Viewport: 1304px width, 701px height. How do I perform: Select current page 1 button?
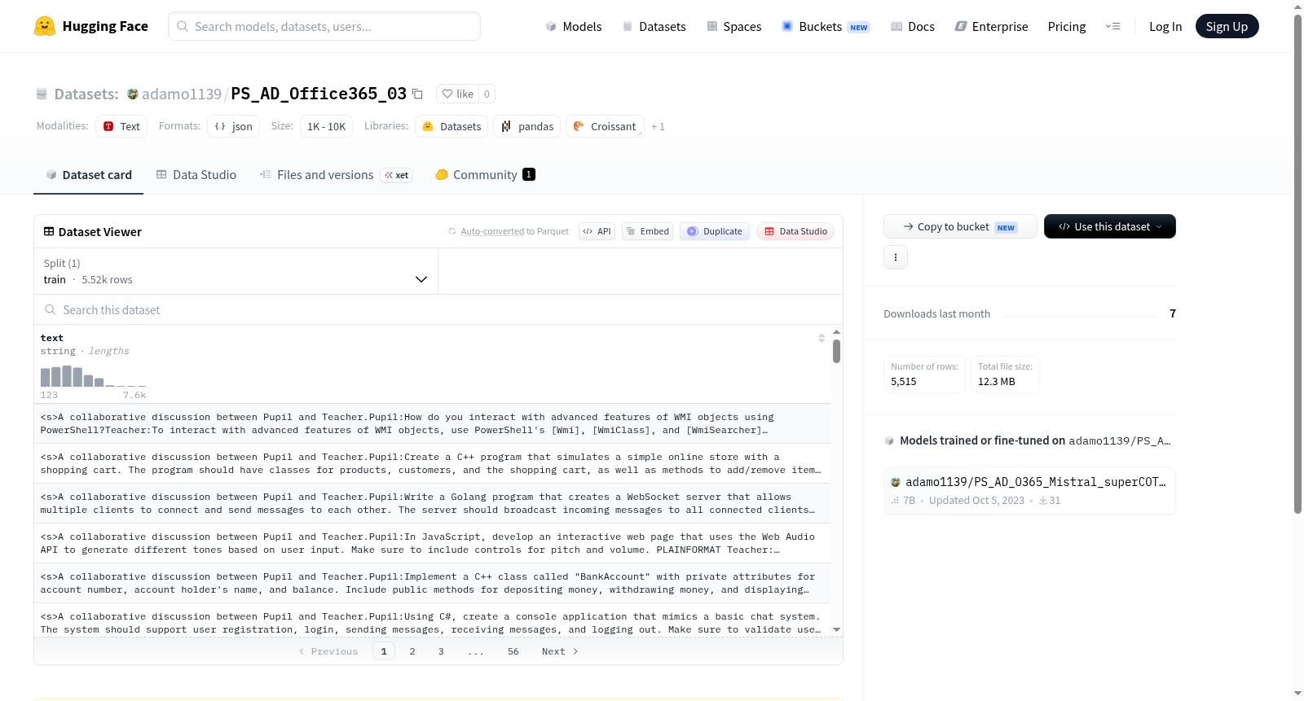pyautogui.click(x=384, y=651)
